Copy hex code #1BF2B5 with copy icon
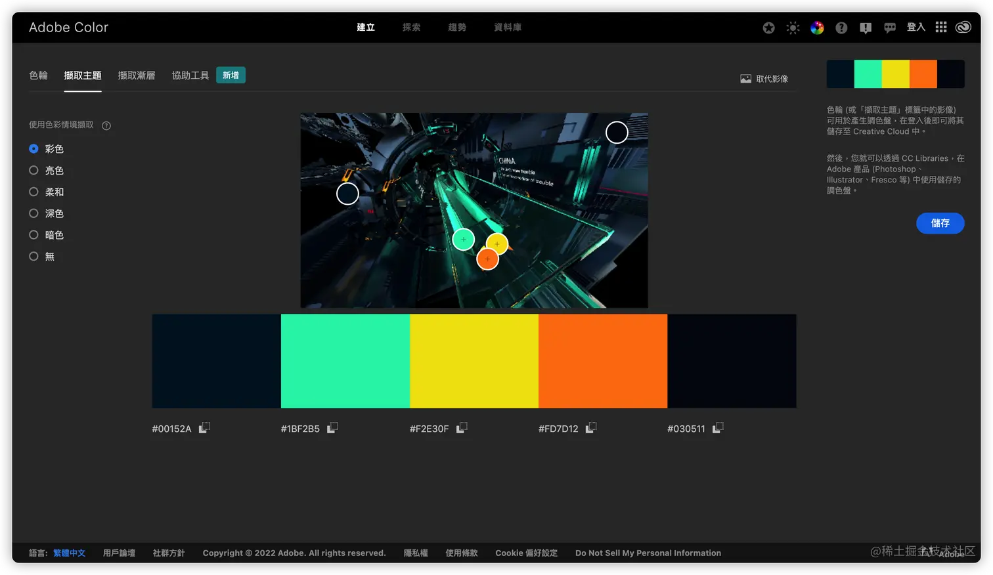This screenshot has width=993, height=575. point(333,427)
